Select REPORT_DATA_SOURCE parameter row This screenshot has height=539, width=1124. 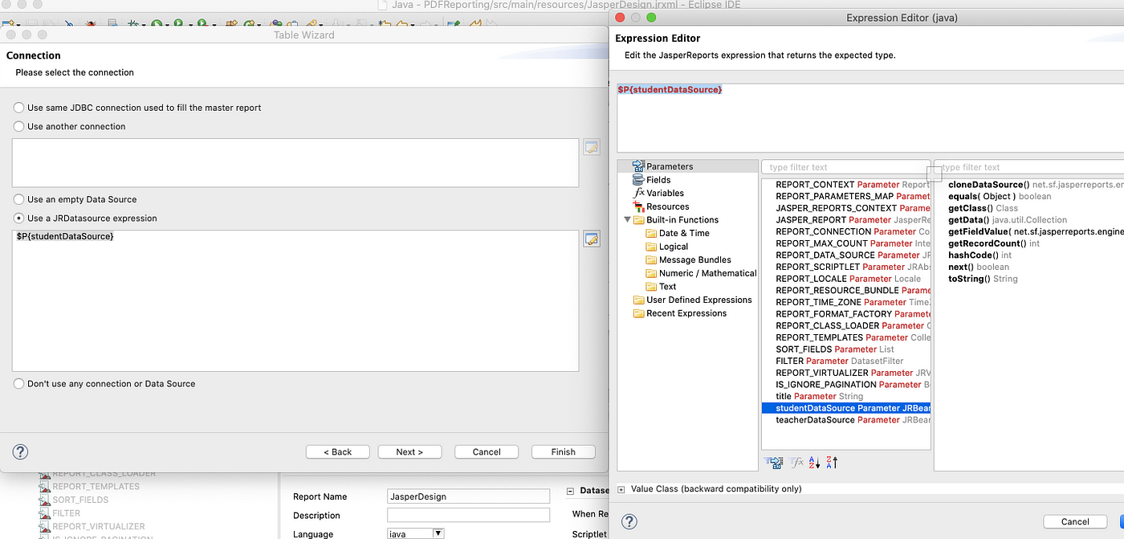845,255
